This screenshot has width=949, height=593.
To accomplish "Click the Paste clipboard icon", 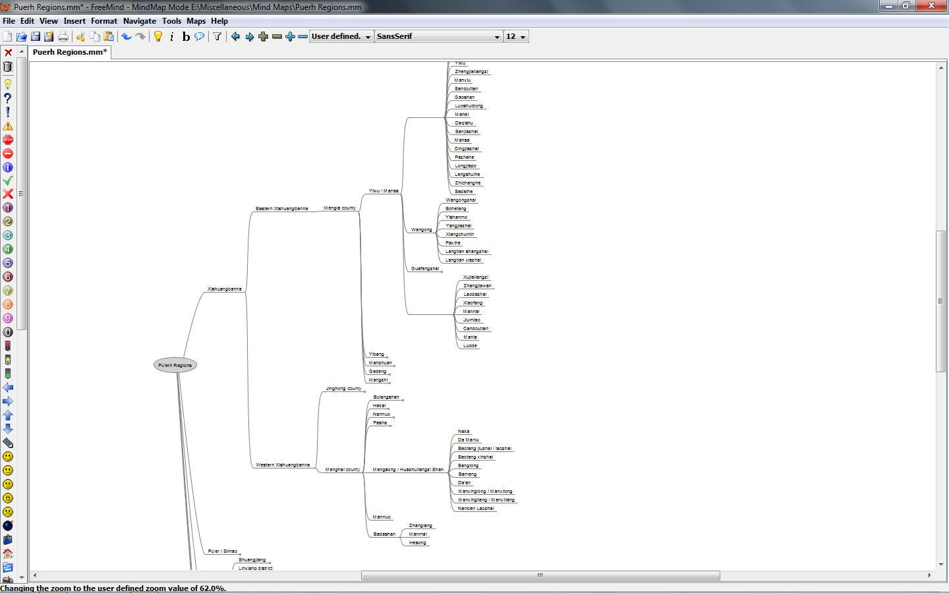I will click(109, 36).
